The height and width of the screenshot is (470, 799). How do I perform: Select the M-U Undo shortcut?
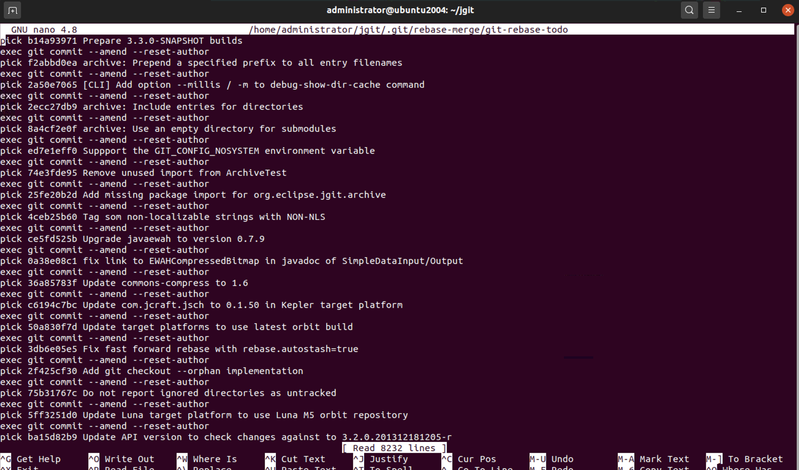pos(552,459)
